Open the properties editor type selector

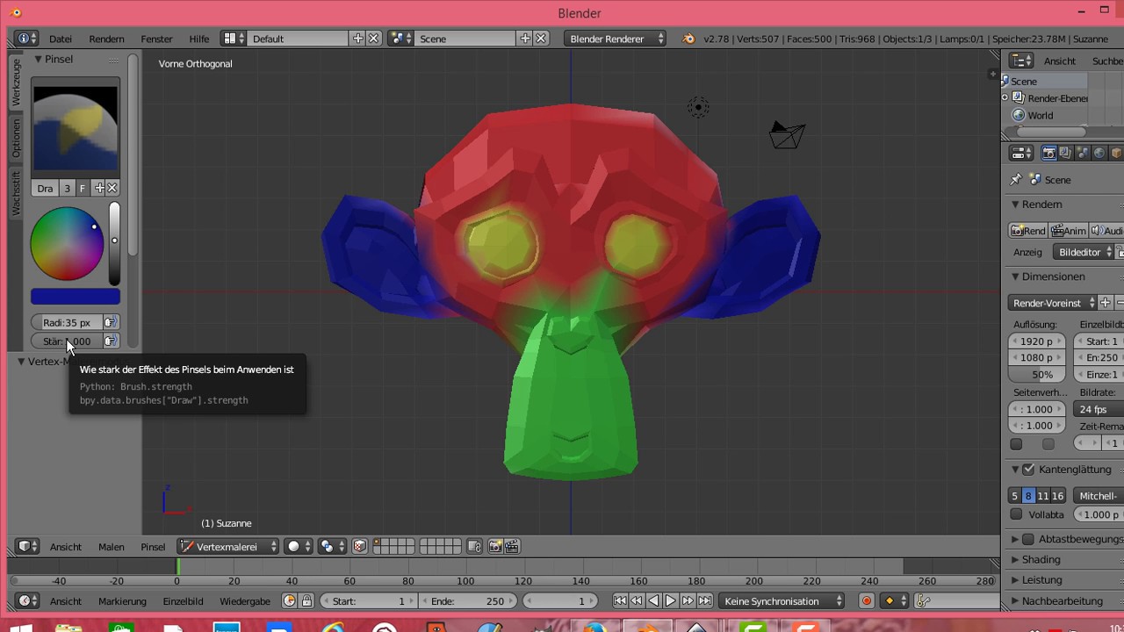[x=1021, y=153]
